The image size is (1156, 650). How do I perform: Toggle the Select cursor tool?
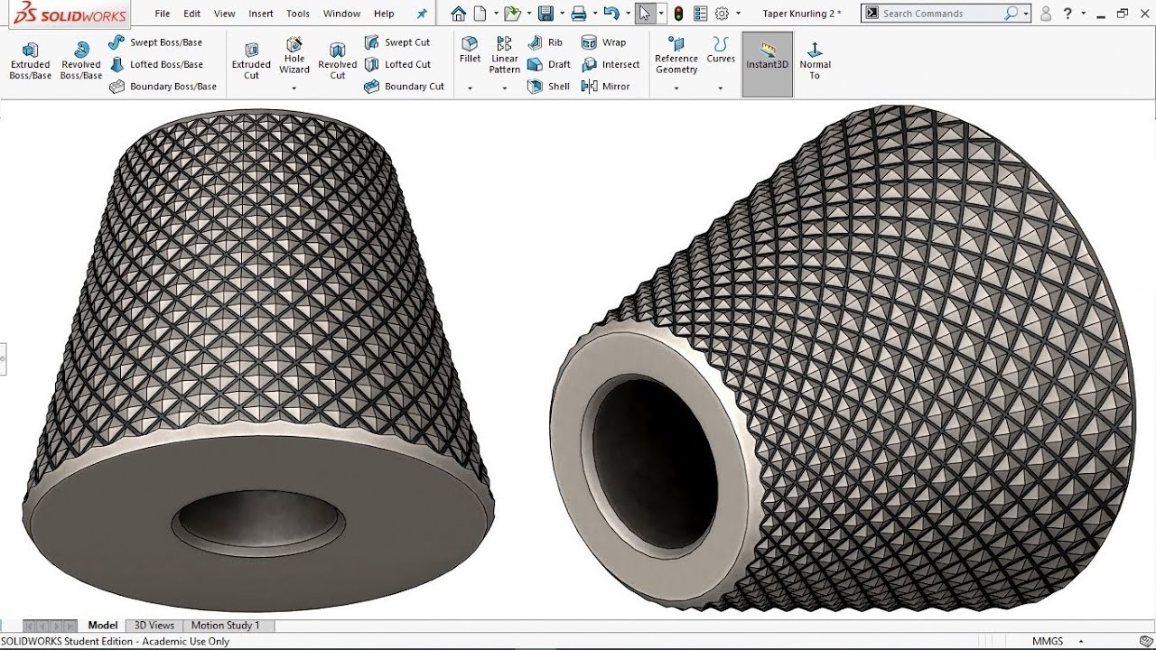(x=643, y=14)
